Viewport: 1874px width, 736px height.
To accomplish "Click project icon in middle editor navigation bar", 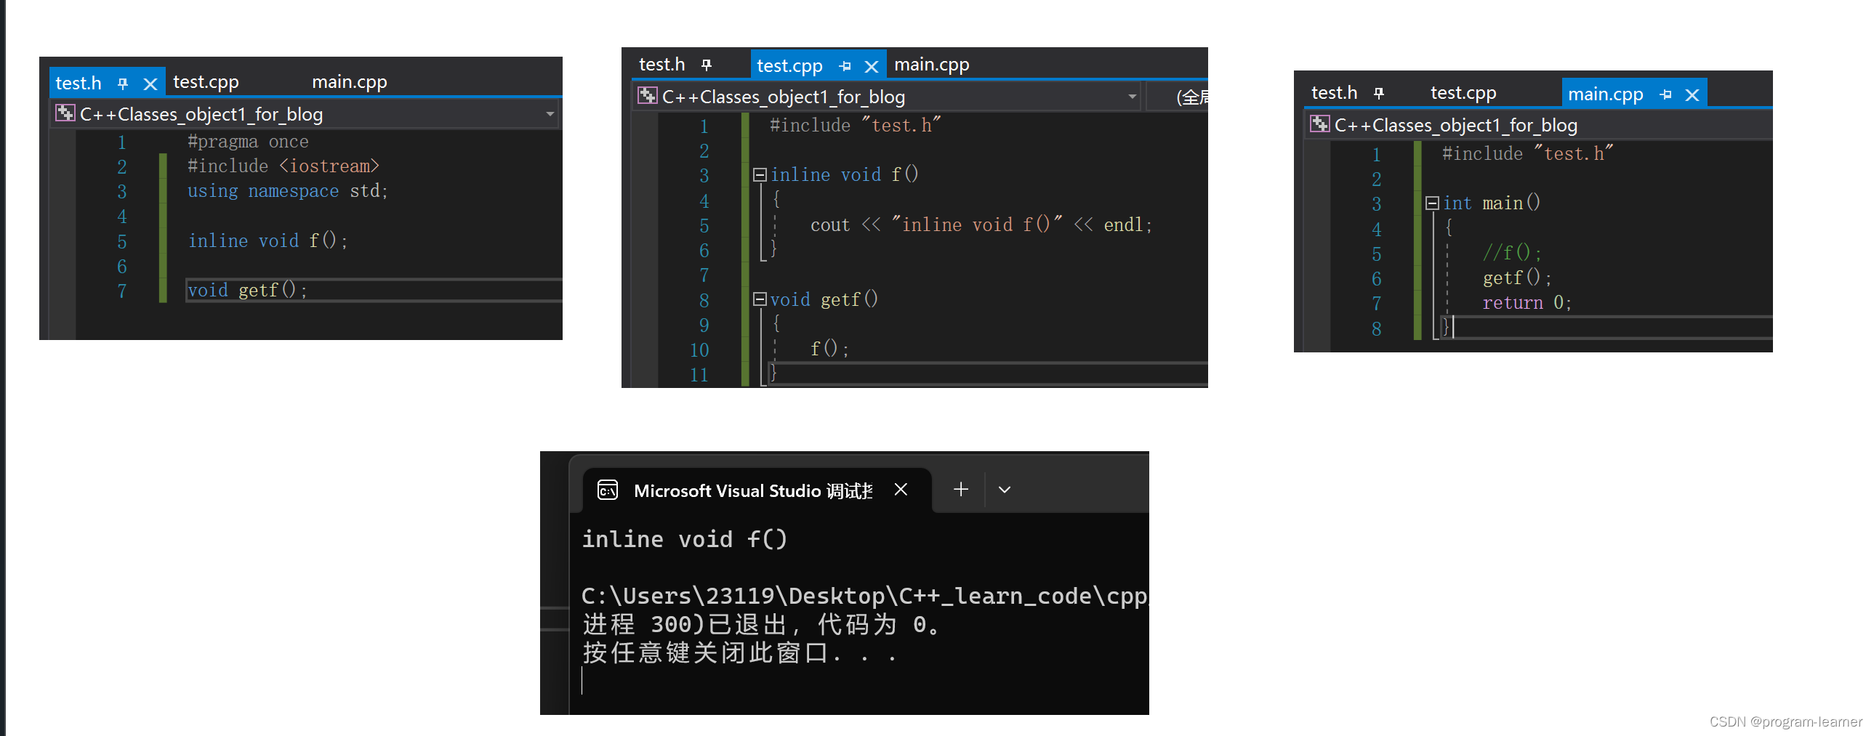I will pos(648,96).
